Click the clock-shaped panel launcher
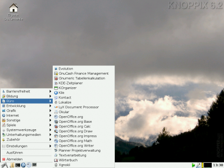This screenshot has height=168, width=224. [x=28, y=165]
